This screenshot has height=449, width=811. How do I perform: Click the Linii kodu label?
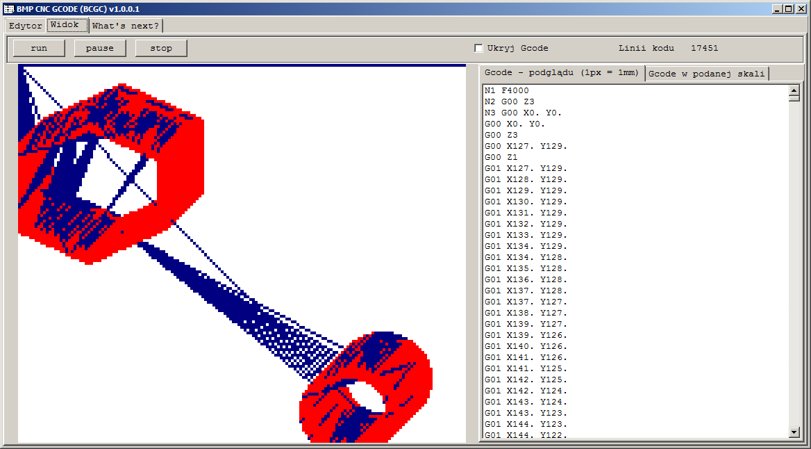point(646,48)
